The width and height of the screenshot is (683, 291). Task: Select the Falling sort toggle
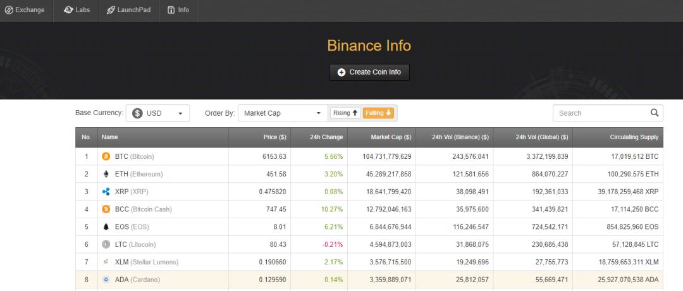pos(379,113)
